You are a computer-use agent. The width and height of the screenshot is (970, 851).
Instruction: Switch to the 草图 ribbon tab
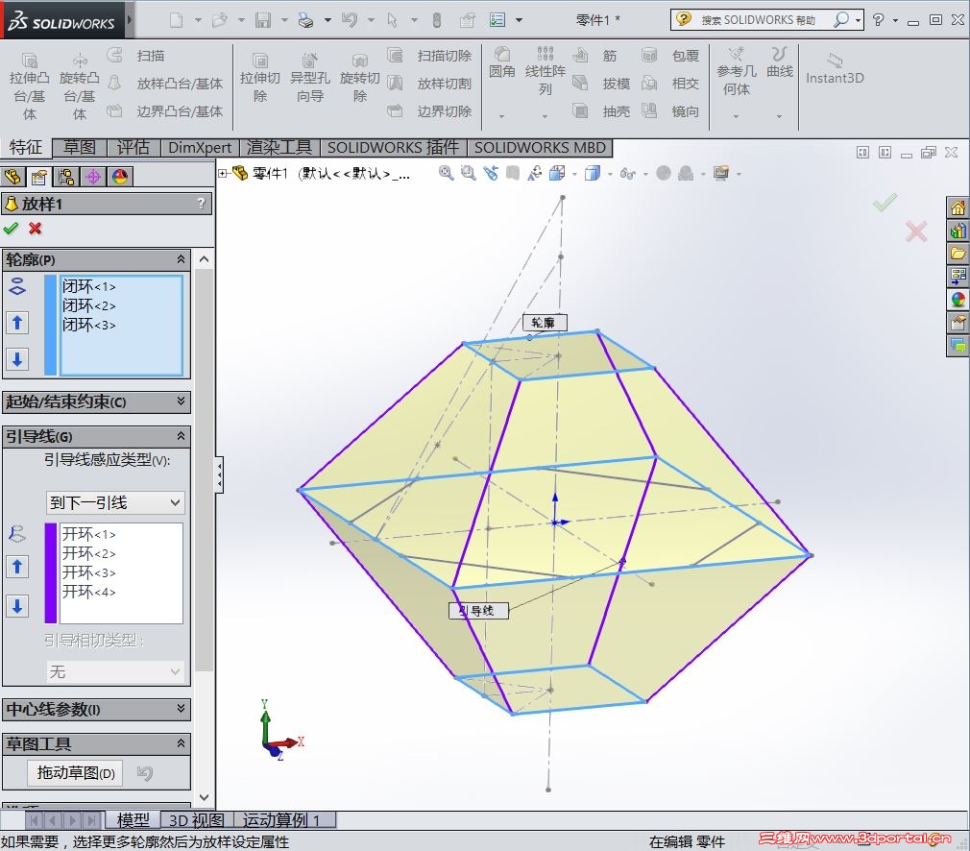80,147
